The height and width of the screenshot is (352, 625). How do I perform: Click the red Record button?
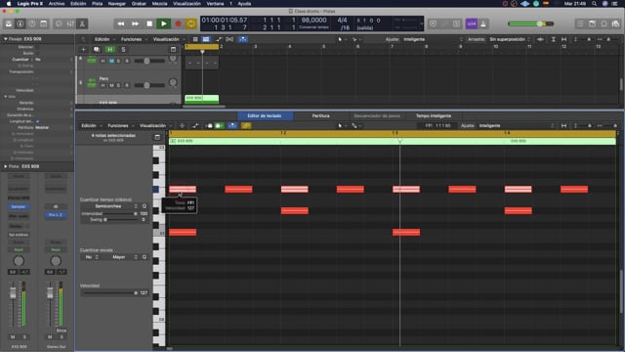tap(178, 23)
